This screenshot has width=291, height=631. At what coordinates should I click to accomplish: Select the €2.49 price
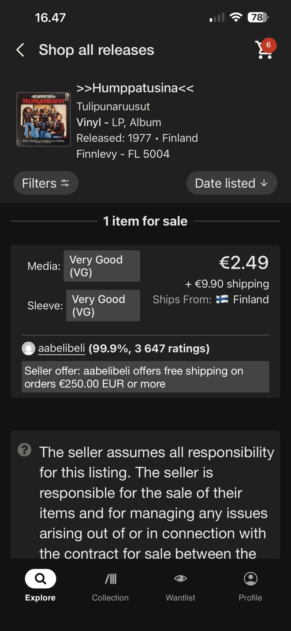click(x=244, y=263)
